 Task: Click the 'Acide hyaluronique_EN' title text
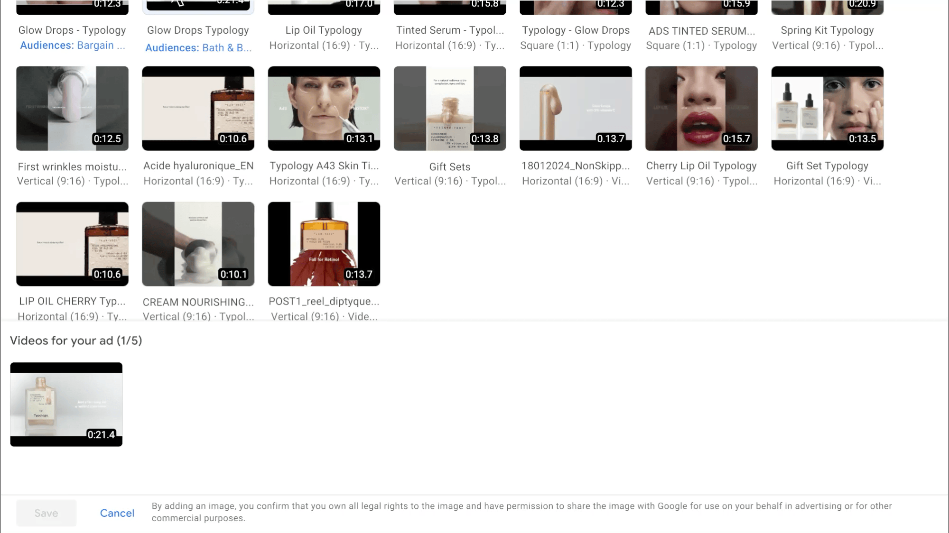[x=198, y=166]
